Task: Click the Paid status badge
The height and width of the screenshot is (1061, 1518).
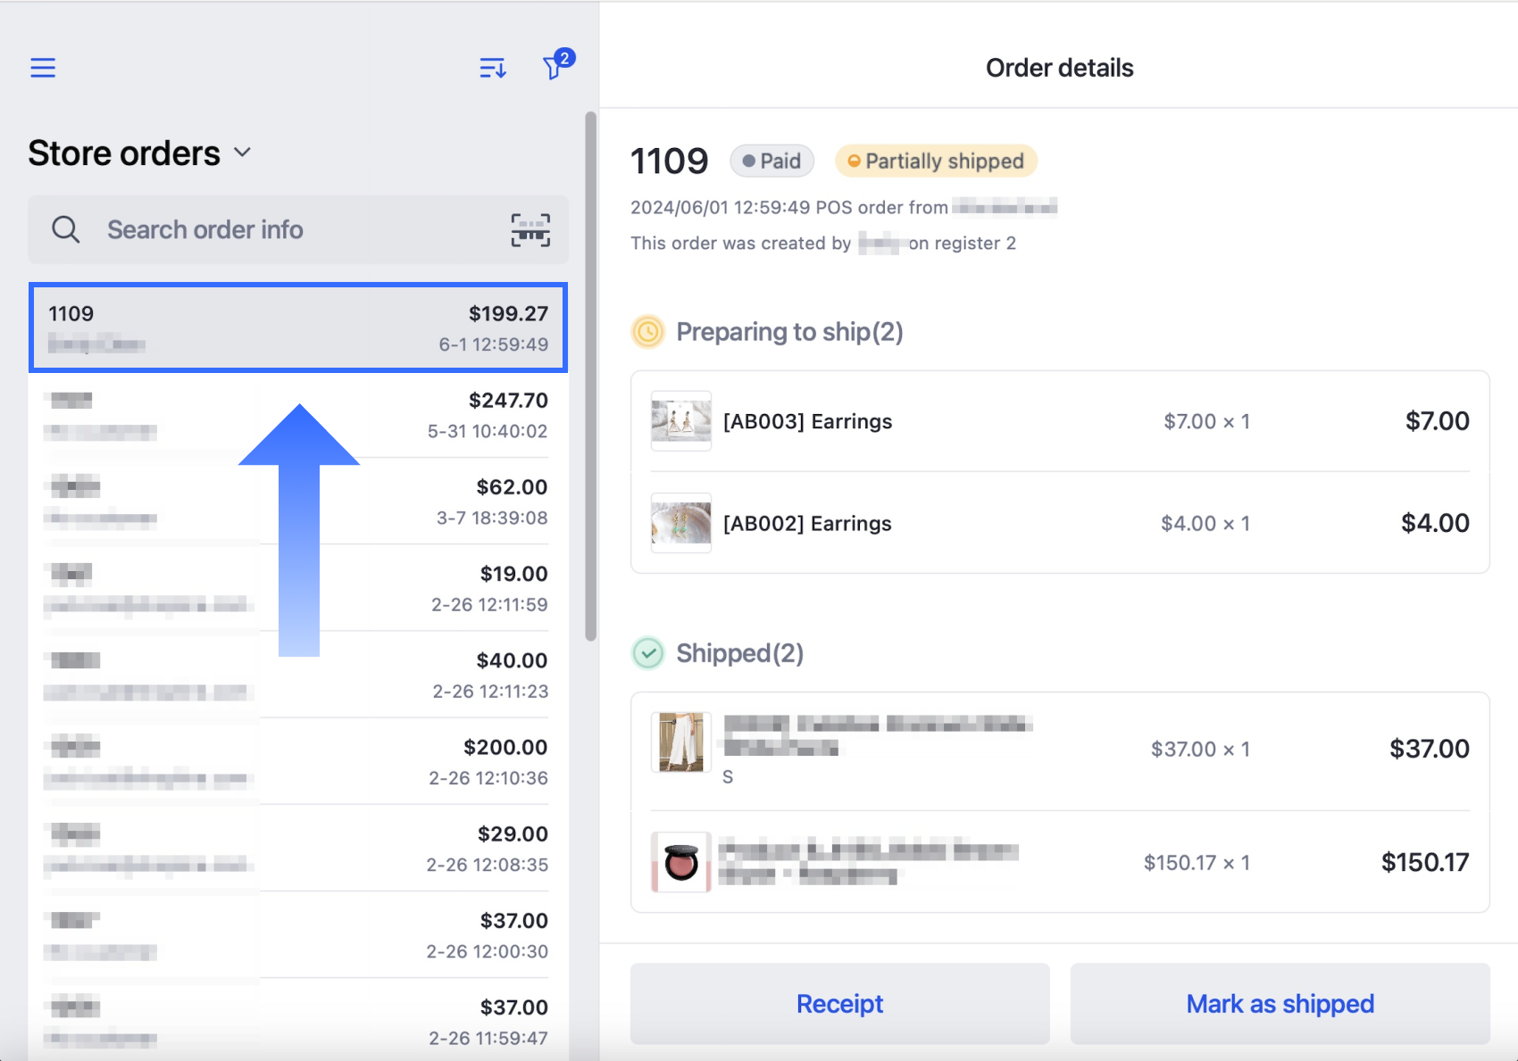Action: [772, 161]
